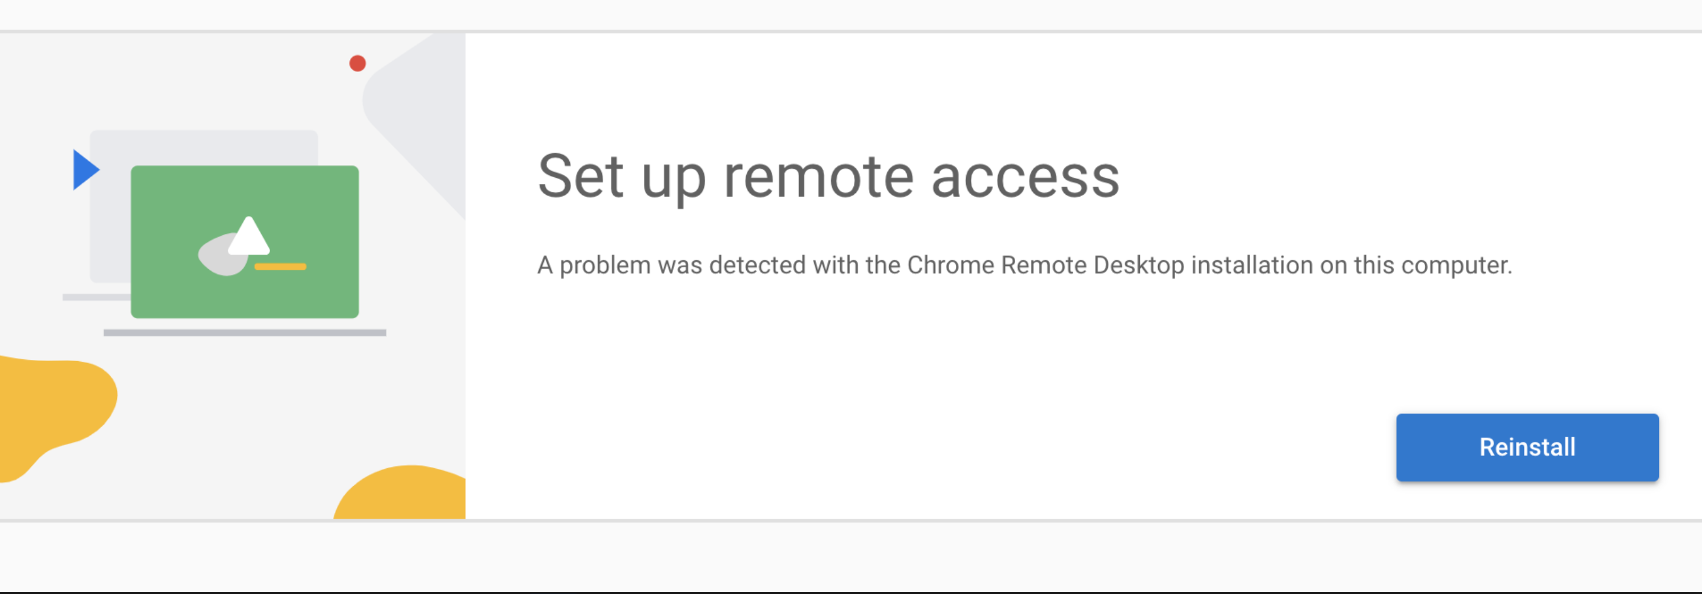Click the blue play triangle icon
This screenshot has width=1702, height=594.
84,169
